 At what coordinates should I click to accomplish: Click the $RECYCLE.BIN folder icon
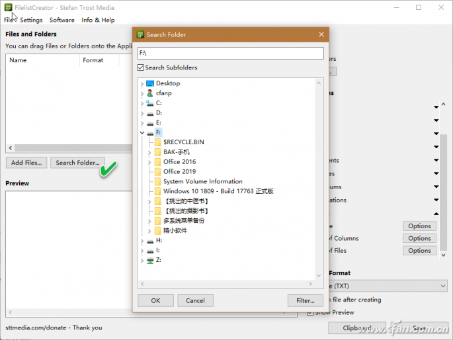(x=157, y=142)
